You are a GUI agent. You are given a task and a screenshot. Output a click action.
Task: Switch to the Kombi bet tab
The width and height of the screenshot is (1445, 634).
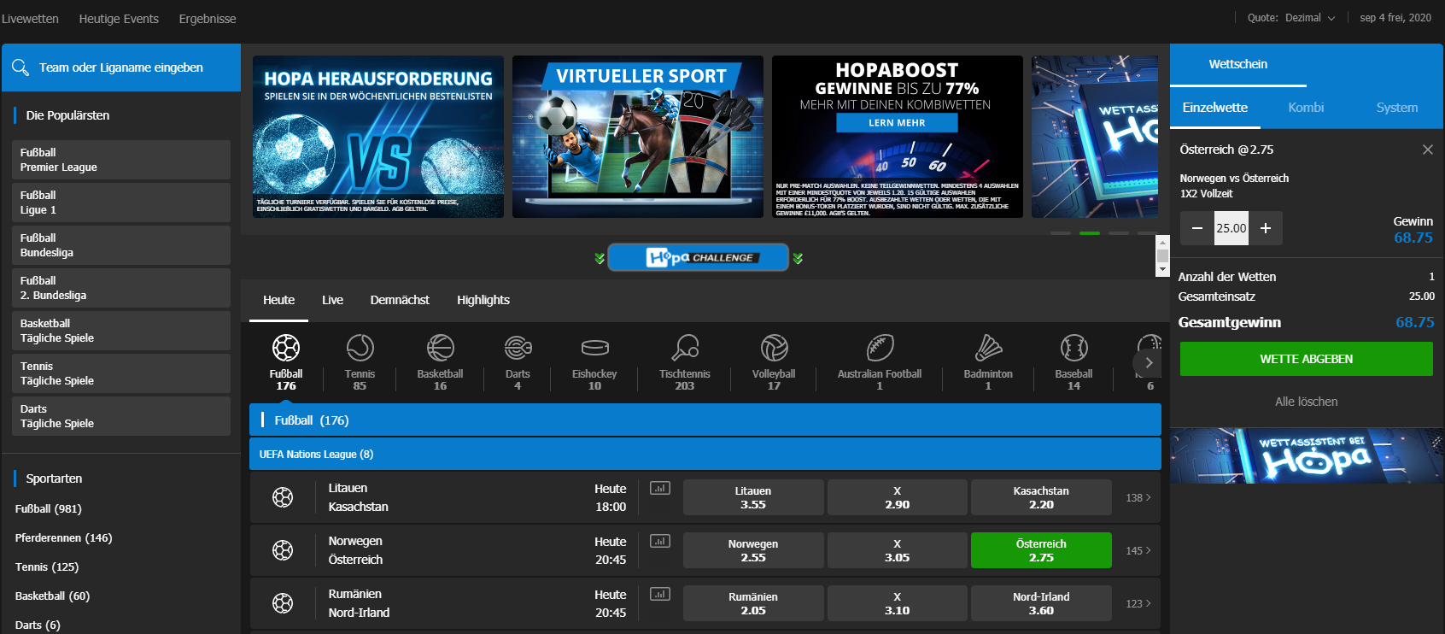pyautogui.click(x=1305, y=108)
